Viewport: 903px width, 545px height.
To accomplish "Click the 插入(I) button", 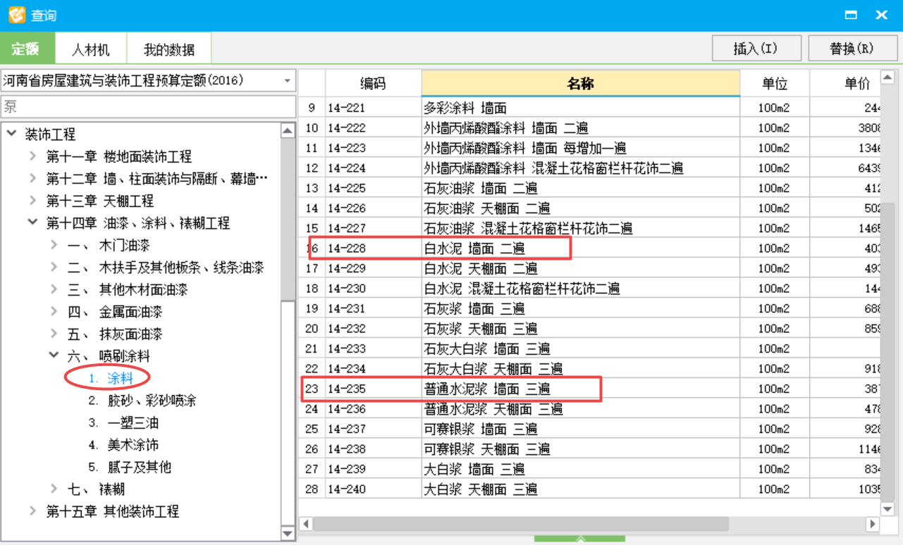I will pyautogui.click(x=756, y=49).
